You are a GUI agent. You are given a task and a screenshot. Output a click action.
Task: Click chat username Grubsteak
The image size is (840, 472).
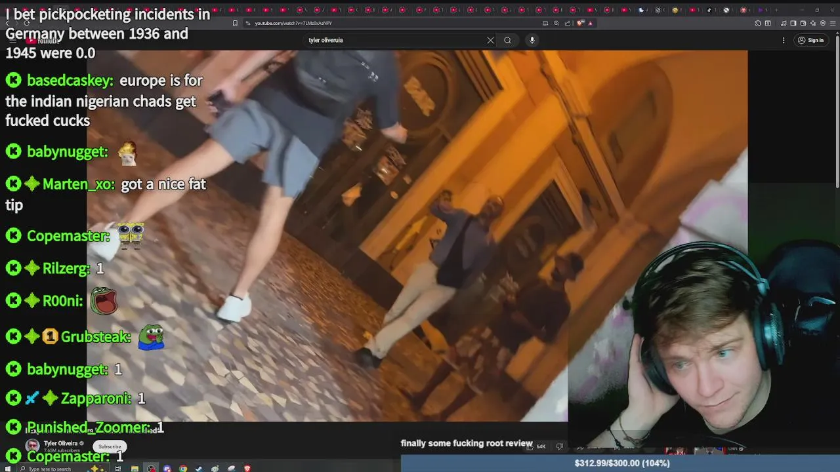96,337
